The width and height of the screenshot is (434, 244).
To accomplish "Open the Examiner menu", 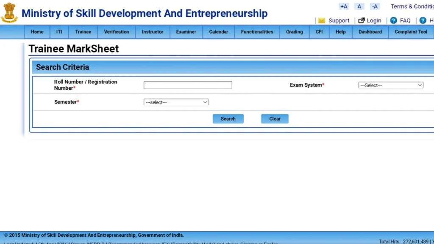I will coord(186,32).
